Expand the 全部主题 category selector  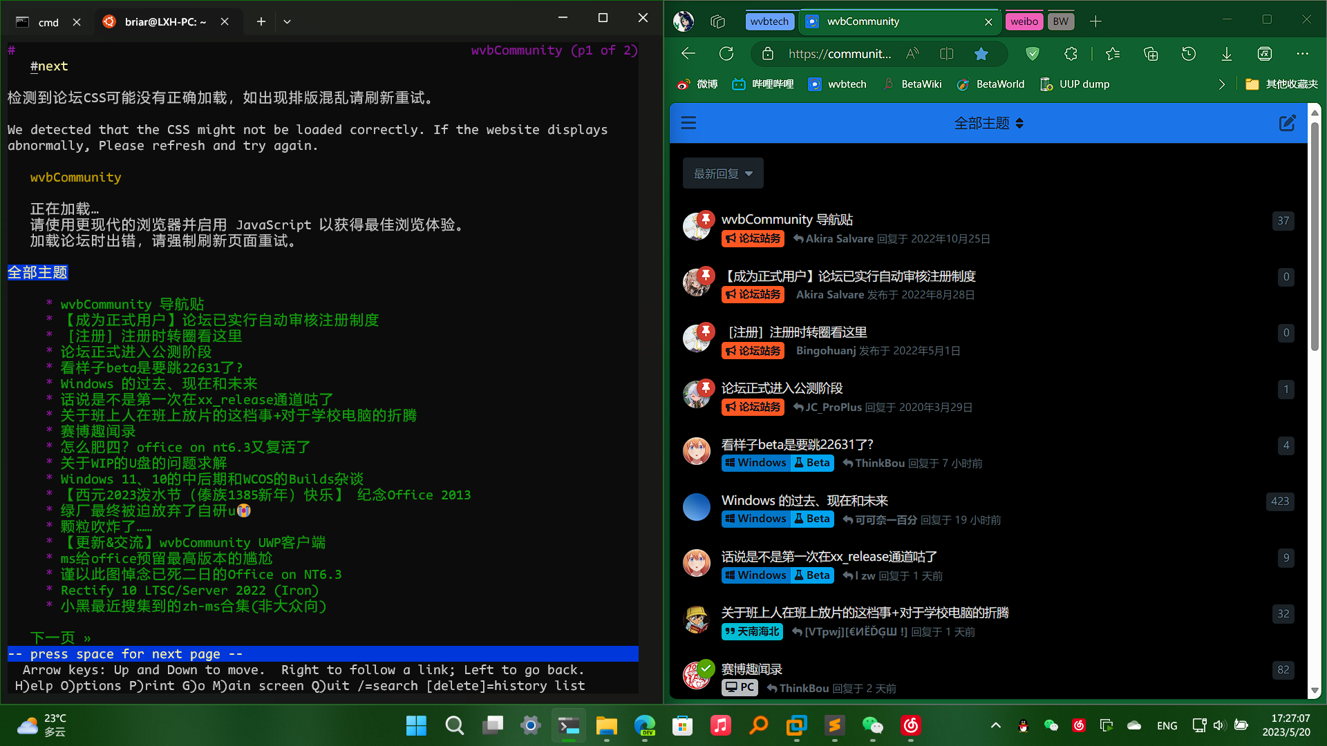coord(988,123)
